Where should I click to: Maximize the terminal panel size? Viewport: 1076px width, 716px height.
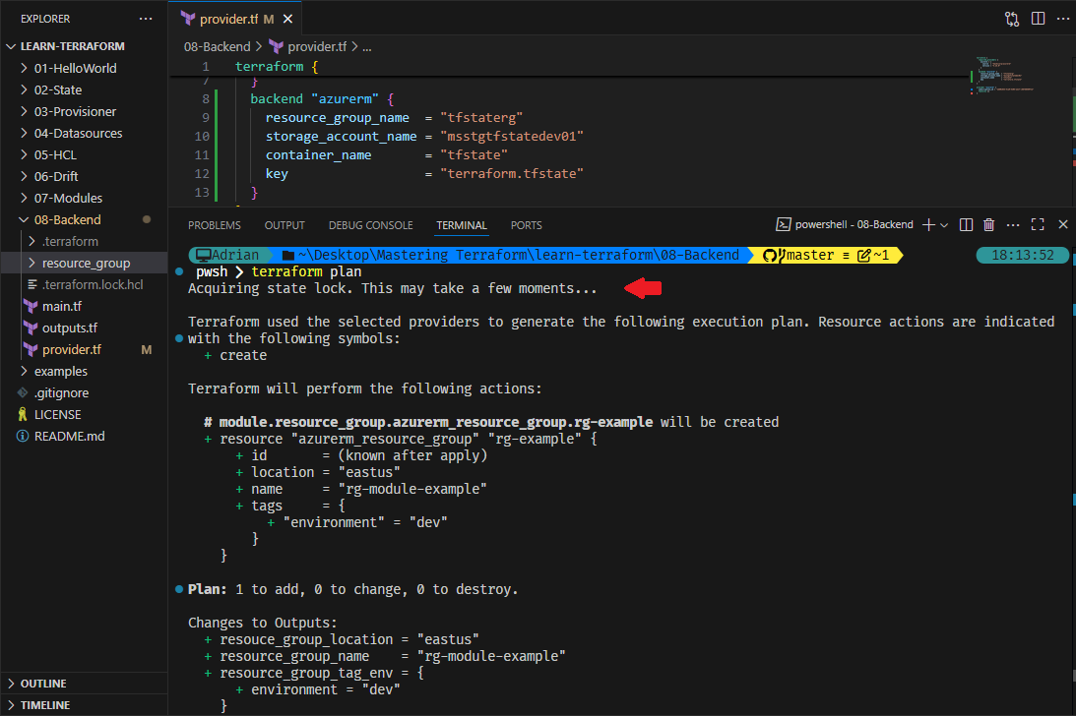(x=1038, y=224)
